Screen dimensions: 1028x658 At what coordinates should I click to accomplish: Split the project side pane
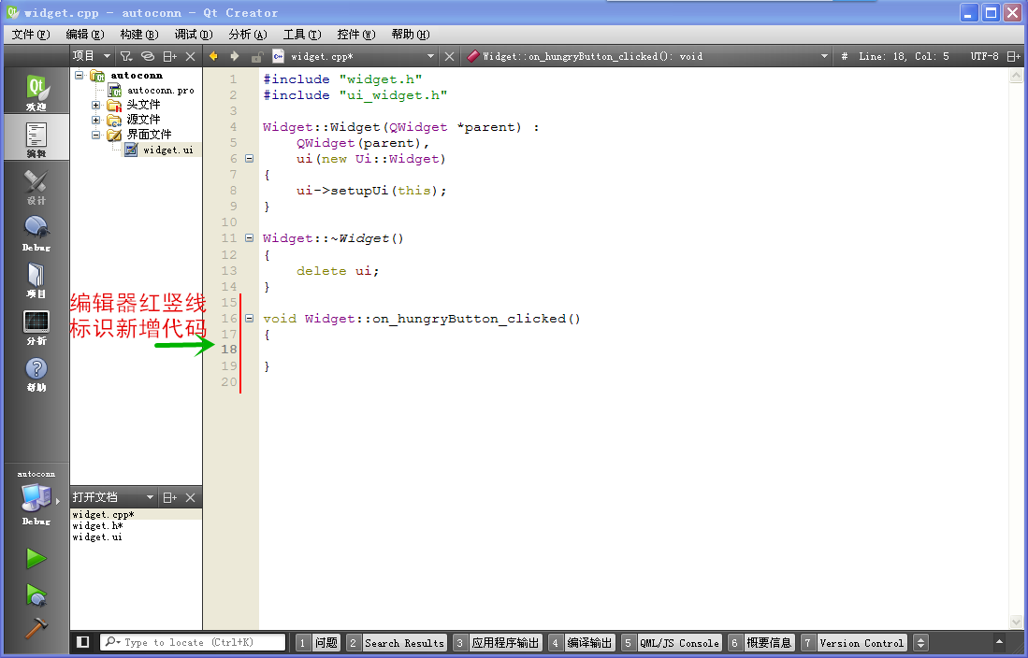[170, 56]
